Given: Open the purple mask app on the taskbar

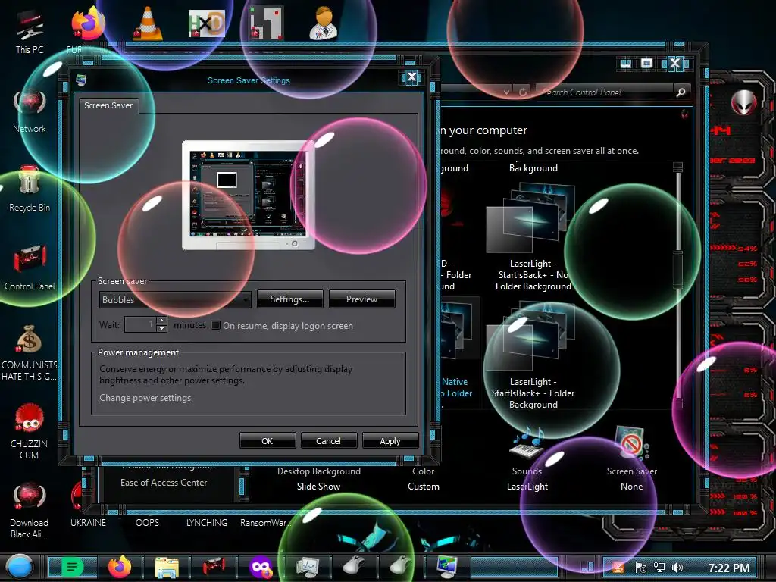Looking at the screenshot, I should pos(261,567).
